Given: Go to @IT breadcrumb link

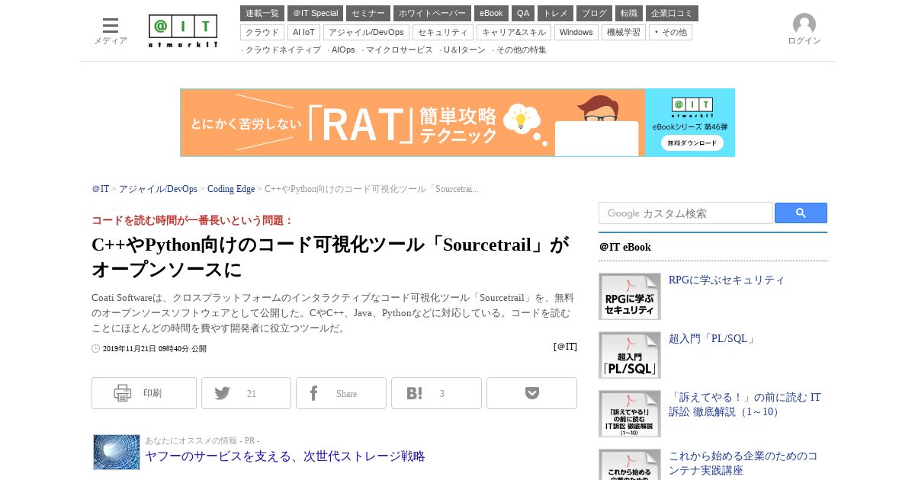Looking at the screenshot, I should point(100,189).
